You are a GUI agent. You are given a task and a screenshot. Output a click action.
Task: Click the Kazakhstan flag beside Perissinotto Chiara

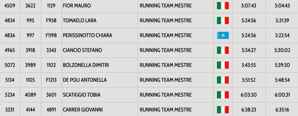(223, 36)
